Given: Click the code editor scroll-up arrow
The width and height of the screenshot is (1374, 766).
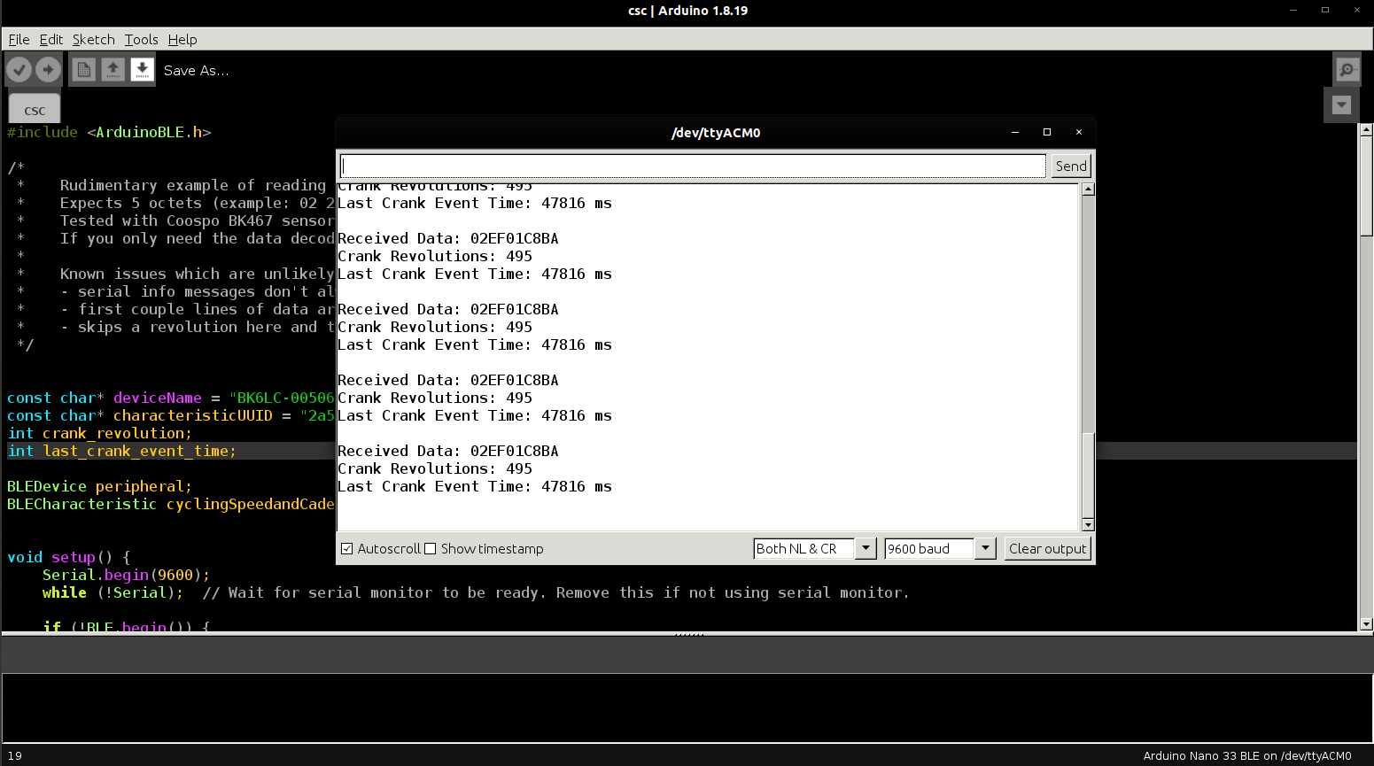Looking at the screenshot, I should [x=1366, y=130].
